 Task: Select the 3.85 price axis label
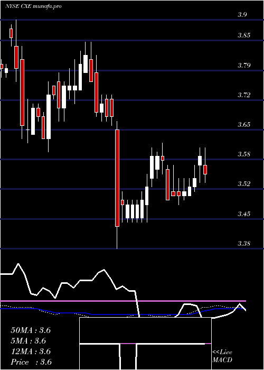point(244,35)
